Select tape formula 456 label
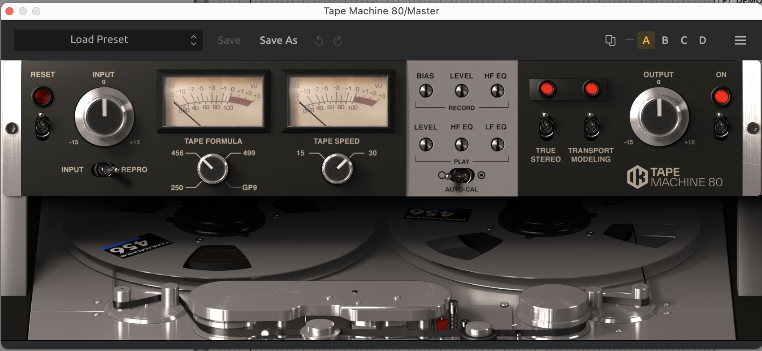Image resolution: width=762 pixels, height=351 pixels. [x=178, y=153]
